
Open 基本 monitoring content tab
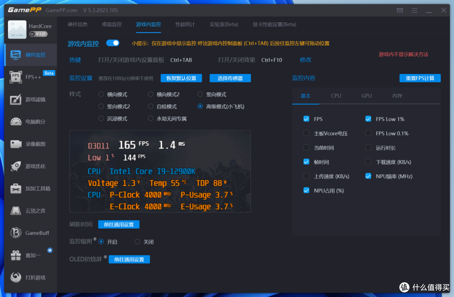[x=306, y=96]
